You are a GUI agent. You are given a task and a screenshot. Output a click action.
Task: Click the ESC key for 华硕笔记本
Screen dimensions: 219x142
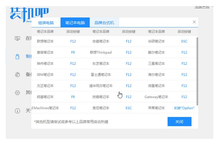click(184, 41)
